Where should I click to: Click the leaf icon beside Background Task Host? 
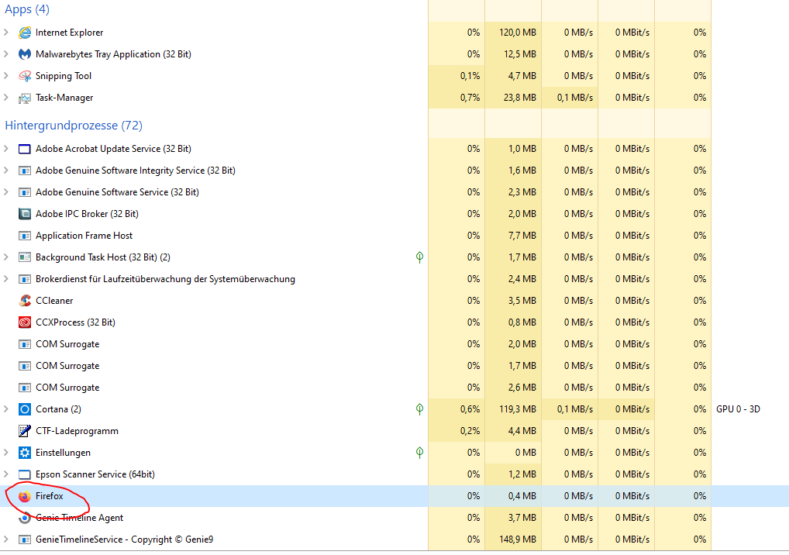click(419, 257)
